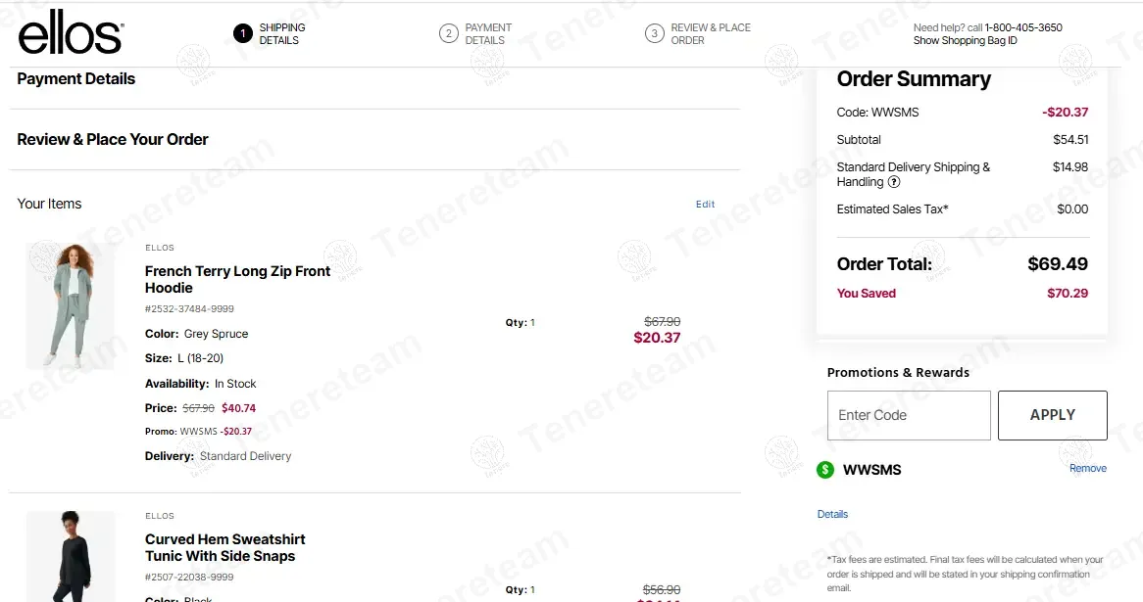Select step 1 Shipping Details circle
The height and width of the screenshot is (602, 1143).
[x=243, y=34]
